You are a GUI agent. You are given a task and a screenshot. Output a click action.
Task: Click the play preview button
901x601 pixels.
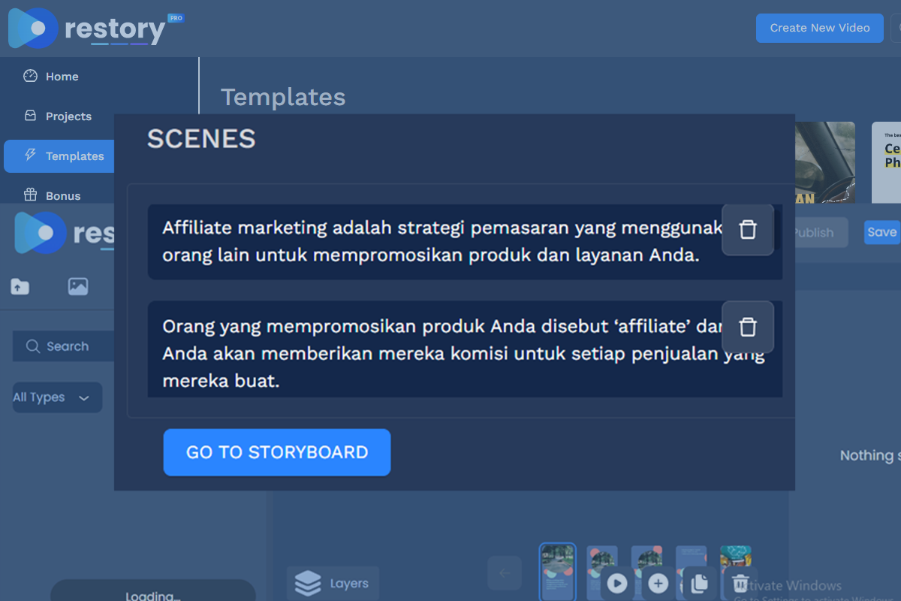[x=617, y=584]
